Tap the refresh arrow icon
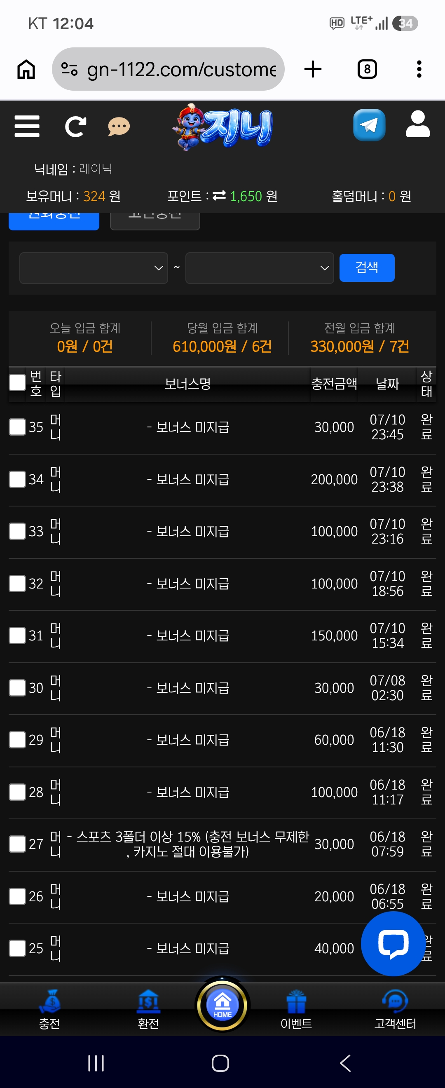The height and width of the screenshot is (1088, 445). point(75,126)
